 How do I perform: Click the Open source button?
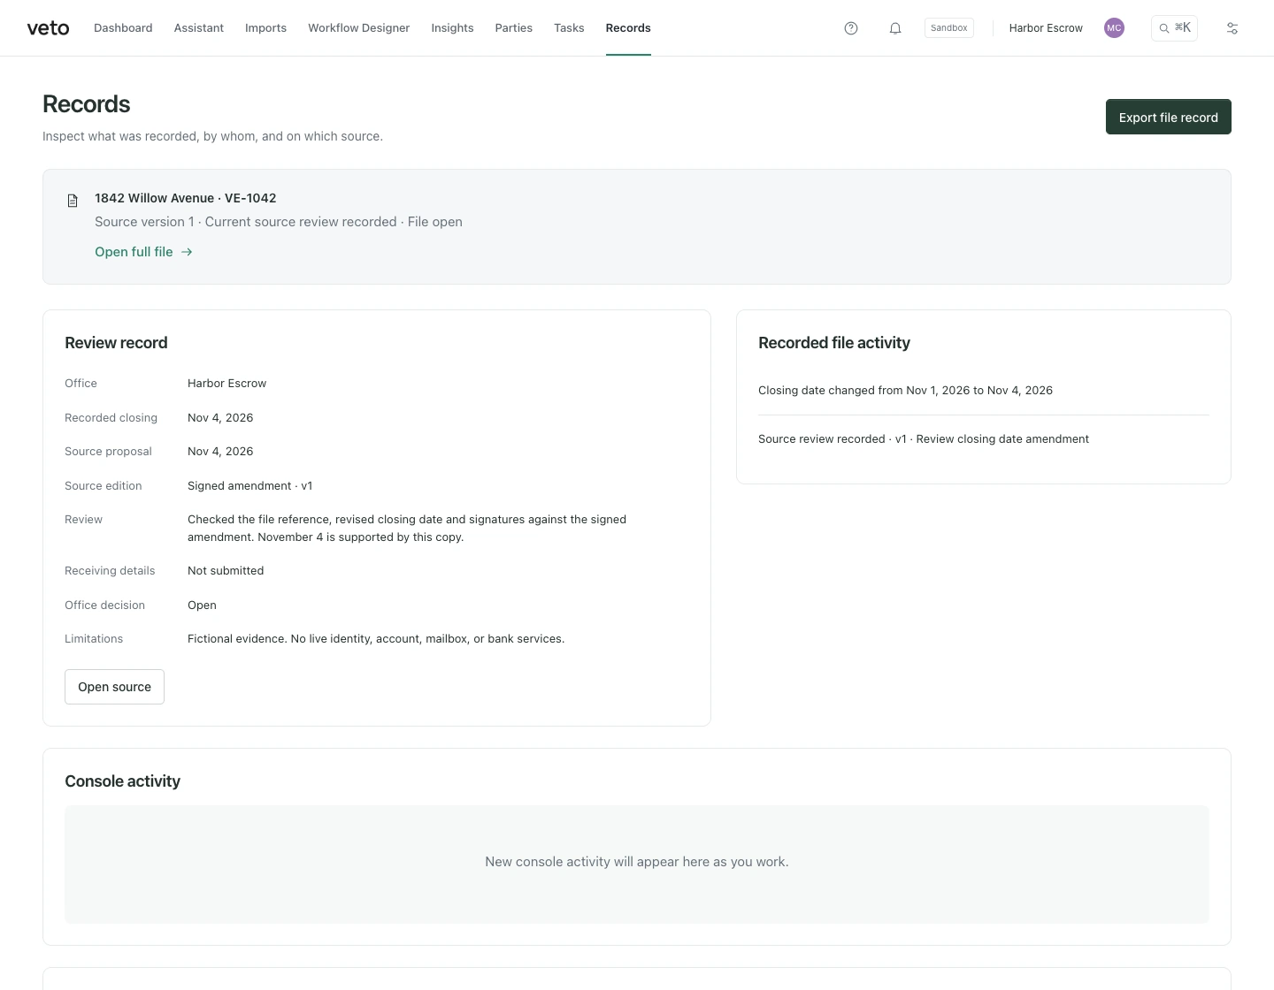pyautogui.click(x=114, y=687)
